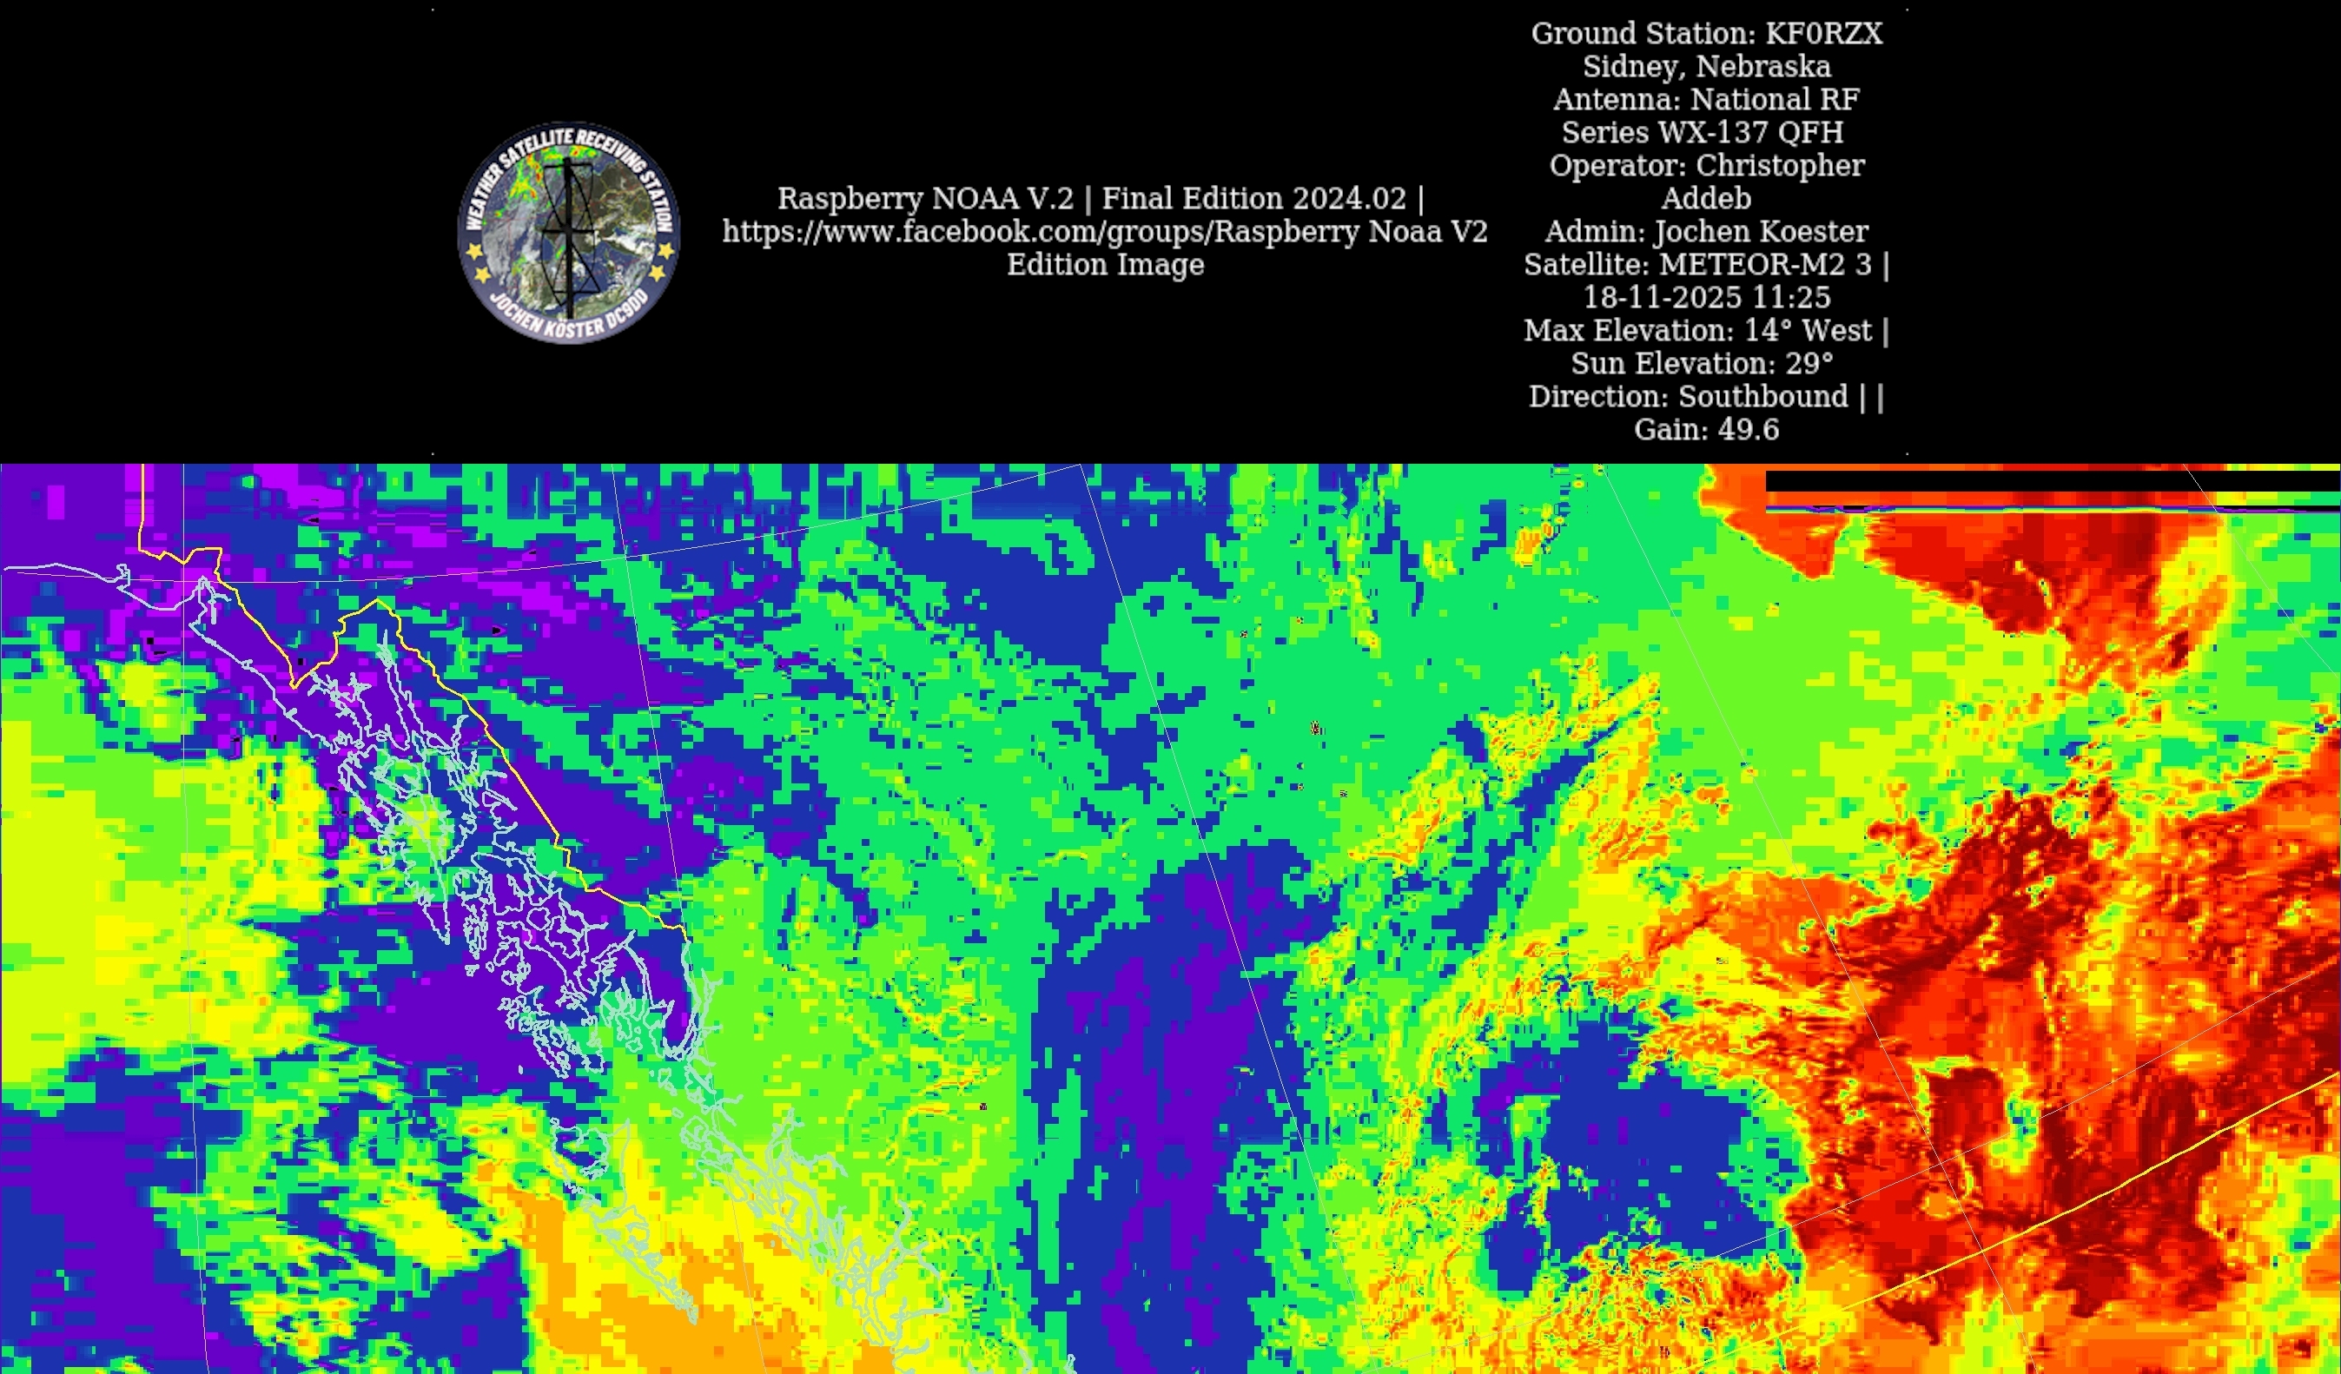Click the 'Max Elevation: 14° West' text
The width and height of the screenshot is (2341, 1374).
(1696, 331)
